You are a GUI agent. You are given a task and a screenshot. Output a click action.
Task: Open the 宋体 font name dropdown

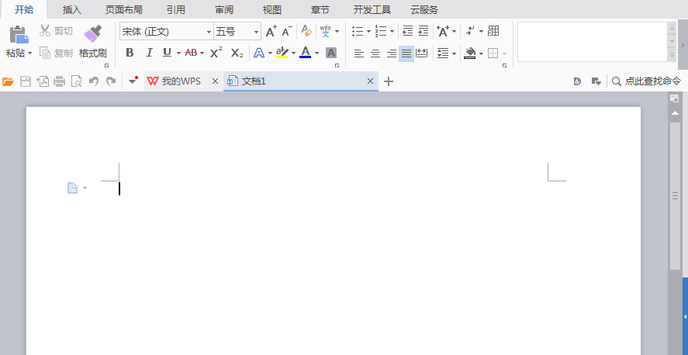pyautogui.click(x=209, y=32)
